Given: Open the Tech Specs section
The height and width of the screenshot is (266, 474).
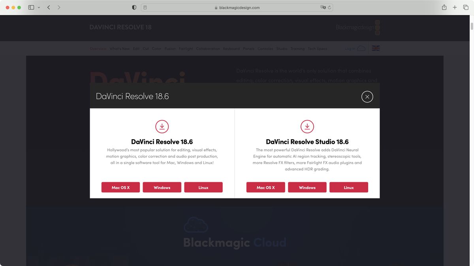Looking at the screenshot, I should [x=317, y=49].
